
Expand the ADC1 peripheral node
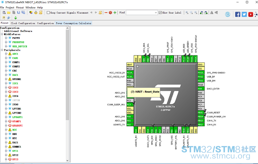6,54
